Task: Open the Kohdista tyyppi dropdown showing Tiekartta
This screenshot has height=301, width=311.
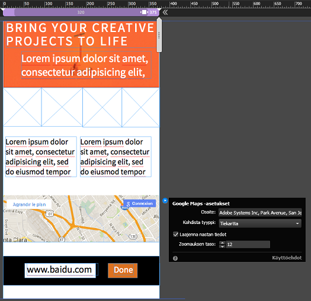Action: [x=260, y=223]
